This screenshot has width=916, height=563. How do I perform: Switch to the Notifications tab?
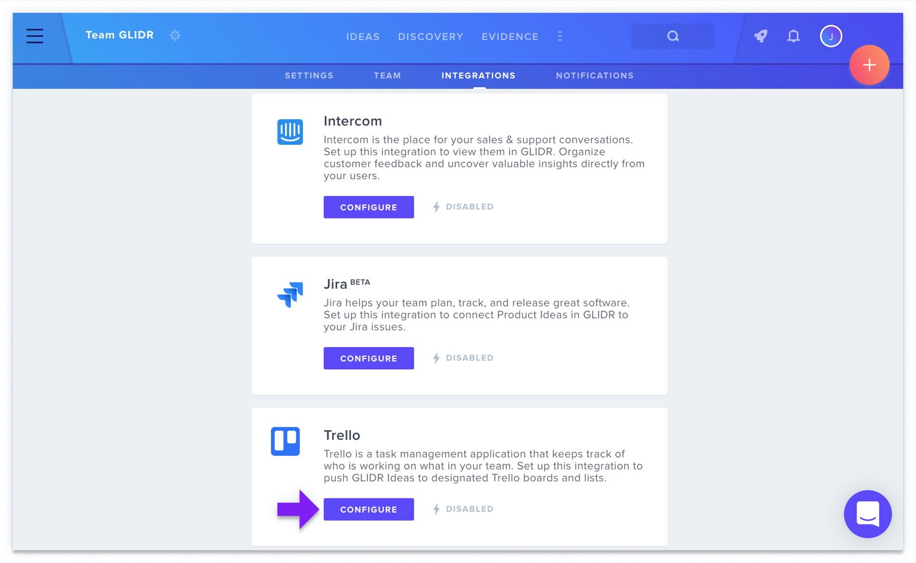[x=595, y=76]
